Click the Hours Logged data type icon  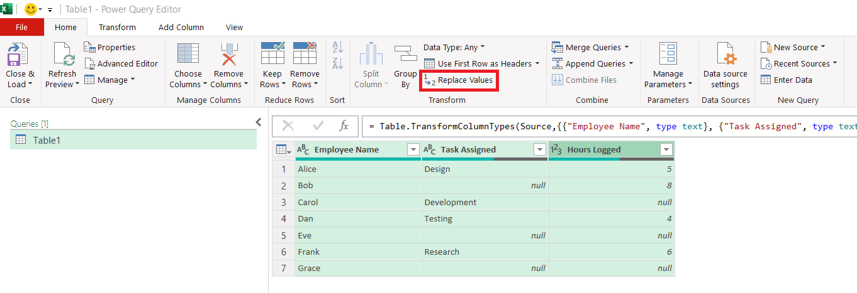[x=556, y=149]
